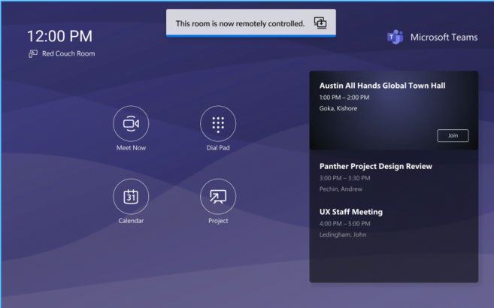This screenshot has width=494, height=308.
Task: Click the 12:00 PM clock display
Action: pos(59,36)
